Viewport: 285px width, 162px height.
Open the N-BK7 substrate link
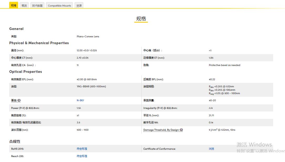tap(80, 100)
